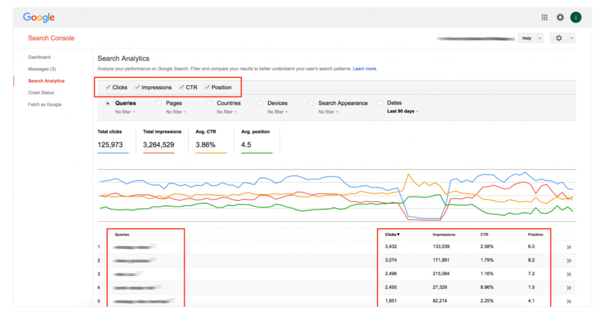The width and height of the screenshot is (603, 310).
Task: Open the Google apps grid icon
Action: pyautogui.click(x=544, y=18)
